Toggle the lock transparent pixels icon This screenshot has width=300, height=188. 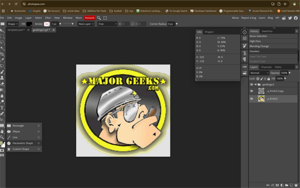(x=258, y=79)
